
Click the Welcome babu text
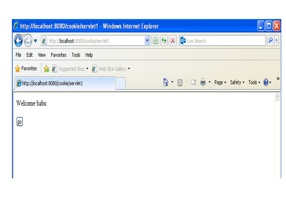pyautogui.click(x=31, y=103)
